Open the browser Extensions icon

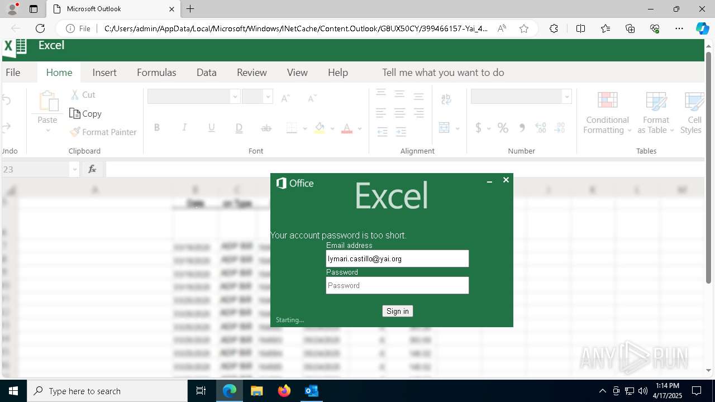click(x=554, y=28)
